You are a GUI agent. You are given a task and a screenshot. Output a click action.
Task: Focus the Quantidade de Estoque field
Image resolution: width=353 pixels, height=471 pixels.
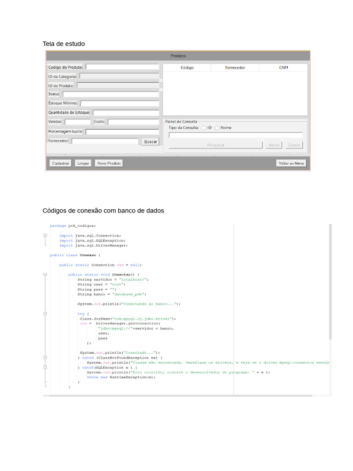click(x=126, y=112)
